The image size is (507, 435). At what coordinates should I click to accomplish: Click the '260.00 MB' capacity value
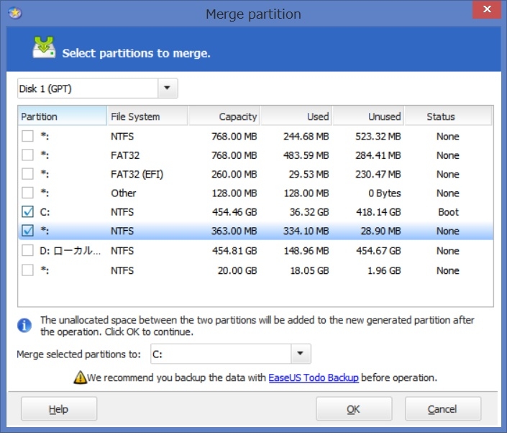(x=234, y=174)
